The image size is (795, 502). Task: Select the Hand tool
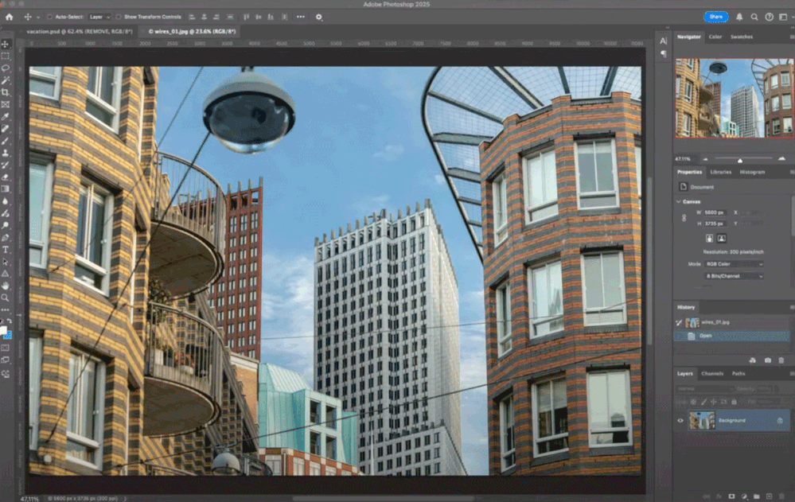click(6, 286)
